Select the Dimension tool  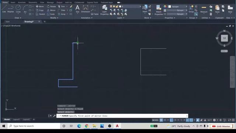point(85,9)
